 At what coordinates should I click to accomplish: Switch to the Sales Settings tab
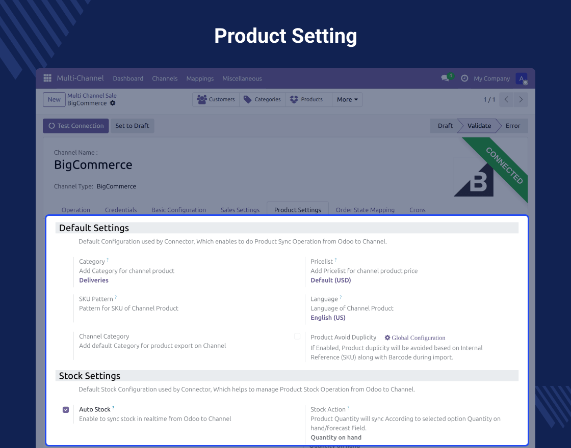pyautogui.click(x=240, y=210)
